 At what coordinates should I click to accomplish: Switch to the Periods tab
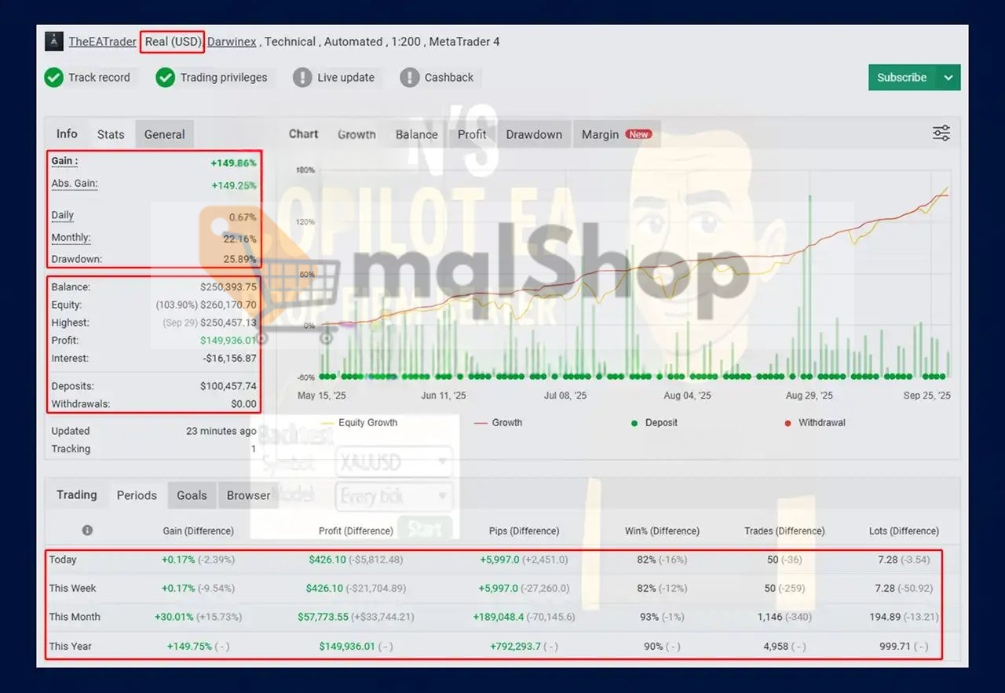coord(137,495)
